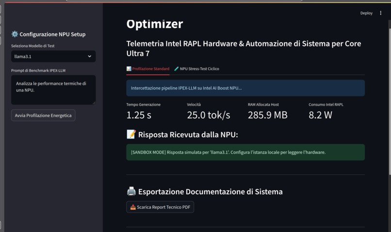
Task: Click the memo icon near Risposta Ricevuta
Action: [131, 134]
